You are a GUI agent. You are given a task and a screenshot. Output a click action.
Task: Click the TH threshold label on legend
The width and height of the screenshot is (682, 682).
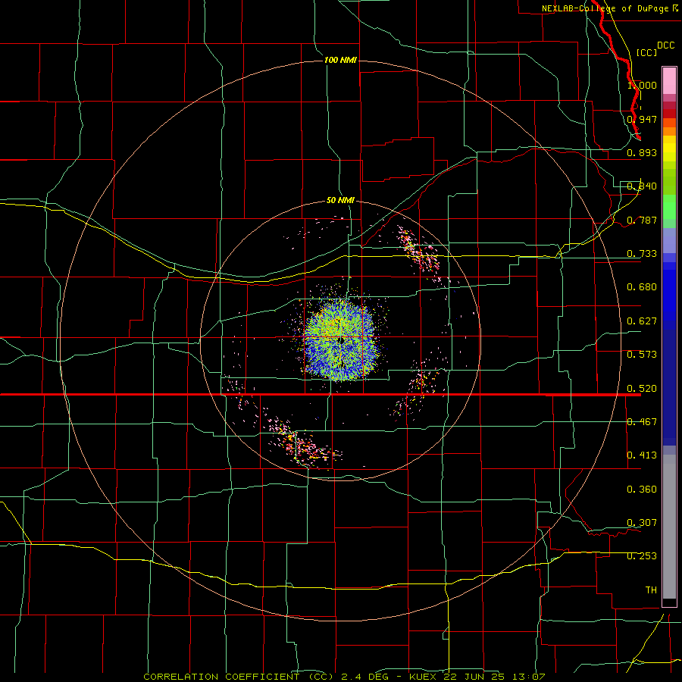651,590
